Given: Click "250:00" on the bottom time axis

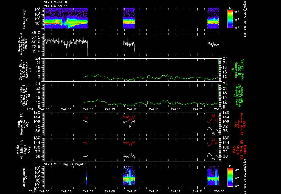Looking at the screenshot, I should (219, 191).
